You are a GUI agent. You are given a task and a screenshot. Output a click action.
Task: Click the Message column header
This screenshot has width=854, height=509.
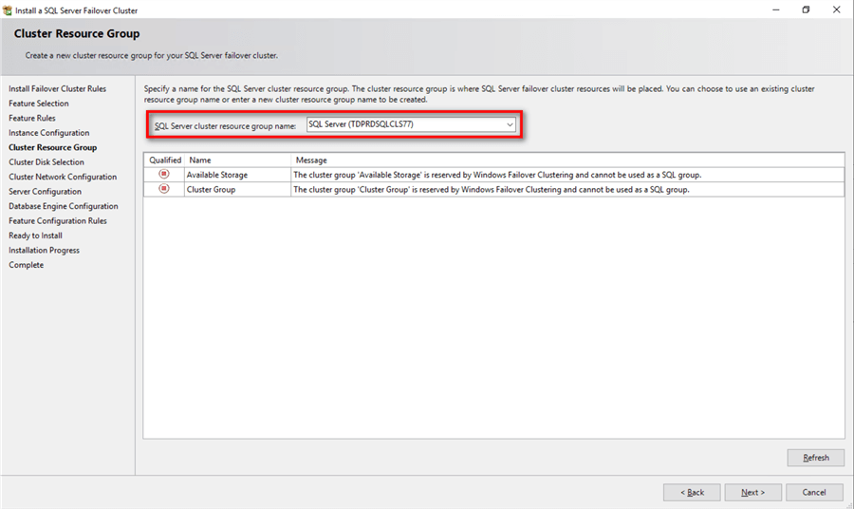[x=567, y=160]
